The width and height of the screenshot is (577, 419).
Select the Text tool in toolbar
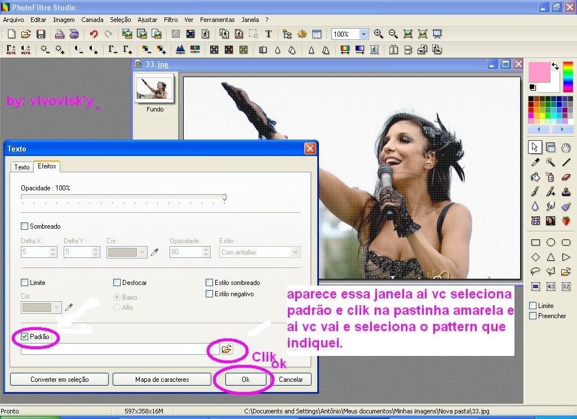tap(268, 34)
